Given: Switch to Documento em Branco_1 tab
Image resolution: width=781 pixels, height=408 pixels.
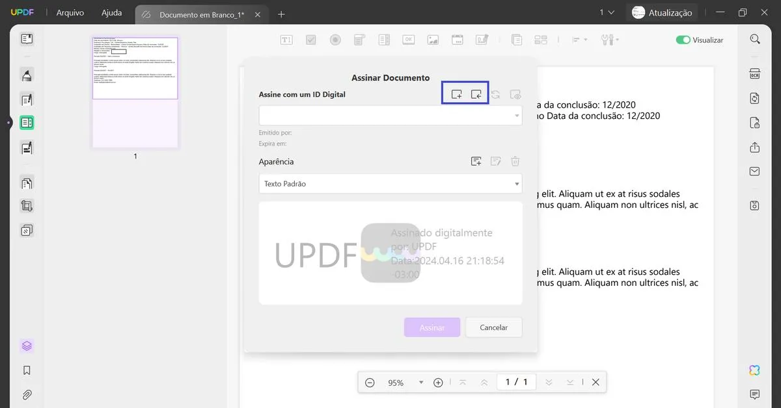Looking at the screenshot, I should tap(202, 14).
